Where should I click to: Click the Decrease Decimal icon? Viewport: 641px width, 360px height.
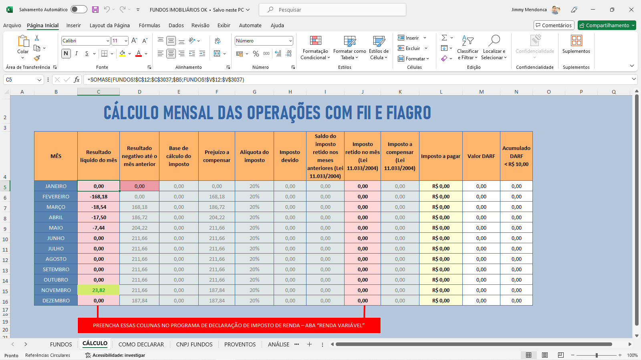coord(289,54)
